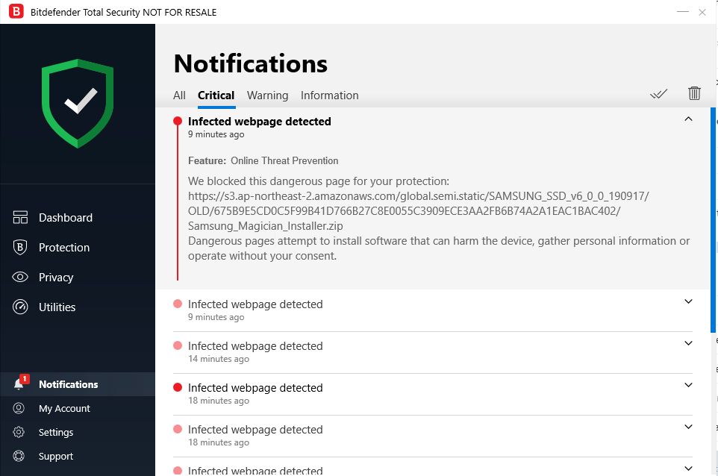Switch to the All notifications tab
The height and width of the screenshot is (476, 718).
(x=179, y=95)
